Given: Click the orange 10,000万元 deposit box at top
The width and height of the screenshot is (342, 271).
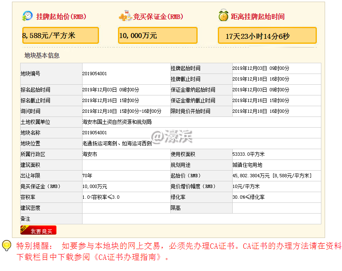Looking at the screenshot, I should (157, 36).
